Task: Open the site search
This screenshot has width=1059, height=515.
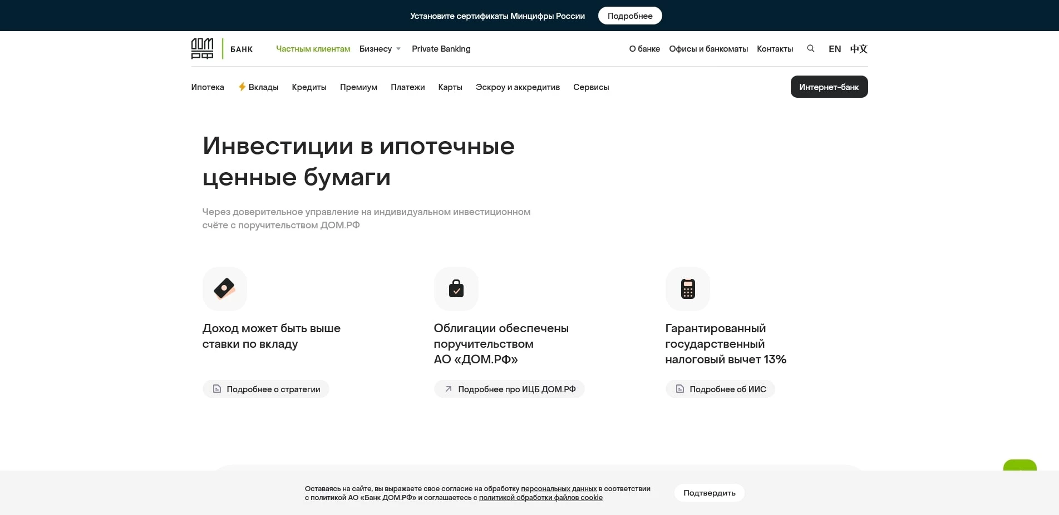Action: tap(811, 49)
